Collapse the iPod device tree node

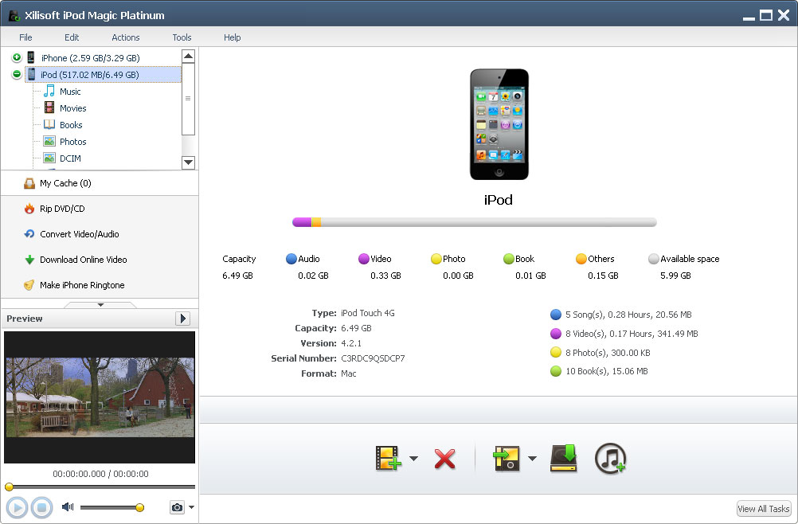tap(17, 75)
